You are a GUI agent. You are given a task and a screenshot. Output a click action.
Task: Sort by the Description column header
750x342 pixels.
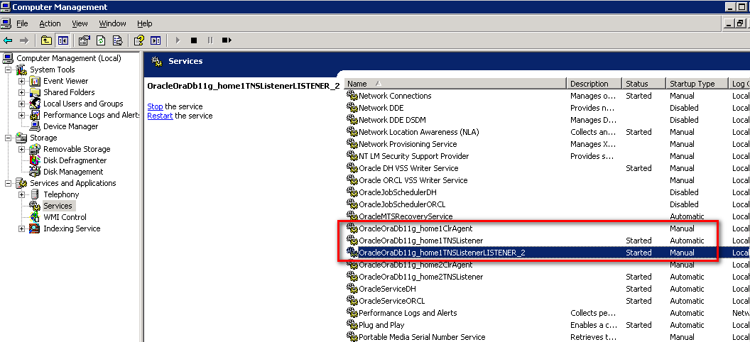pos(594,84)
